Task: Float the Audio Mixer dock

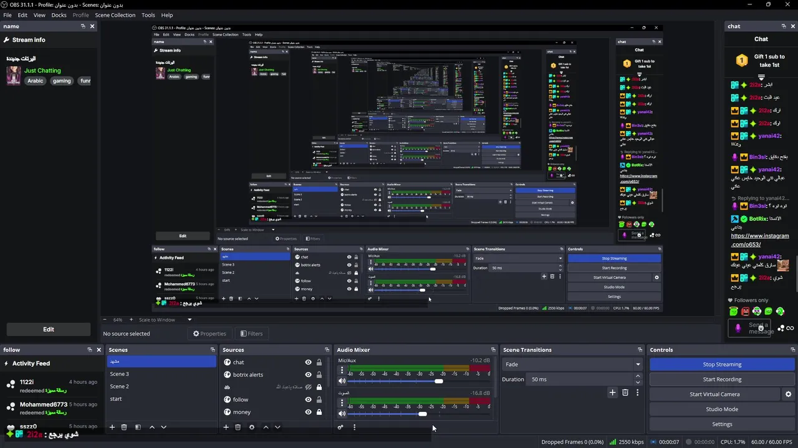Action: pos(493,350)
